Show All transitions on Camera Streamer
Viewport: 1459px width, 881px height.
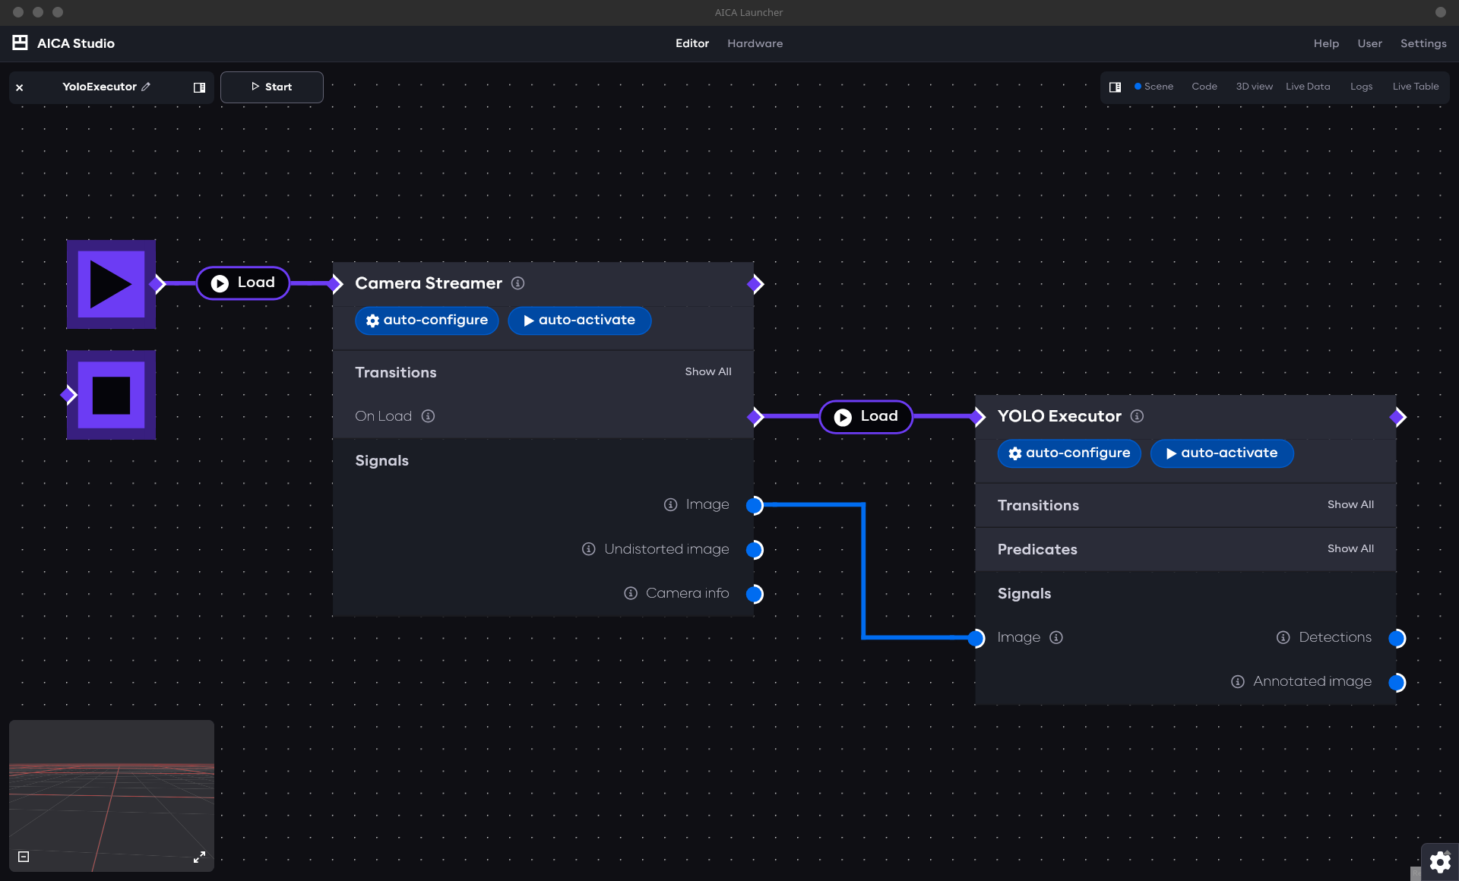pos(707,371)
